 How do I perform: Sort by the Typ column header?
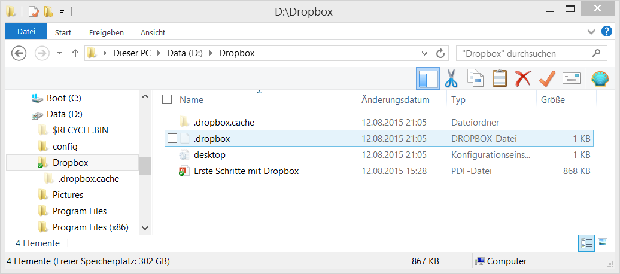[x=458, y=100]
